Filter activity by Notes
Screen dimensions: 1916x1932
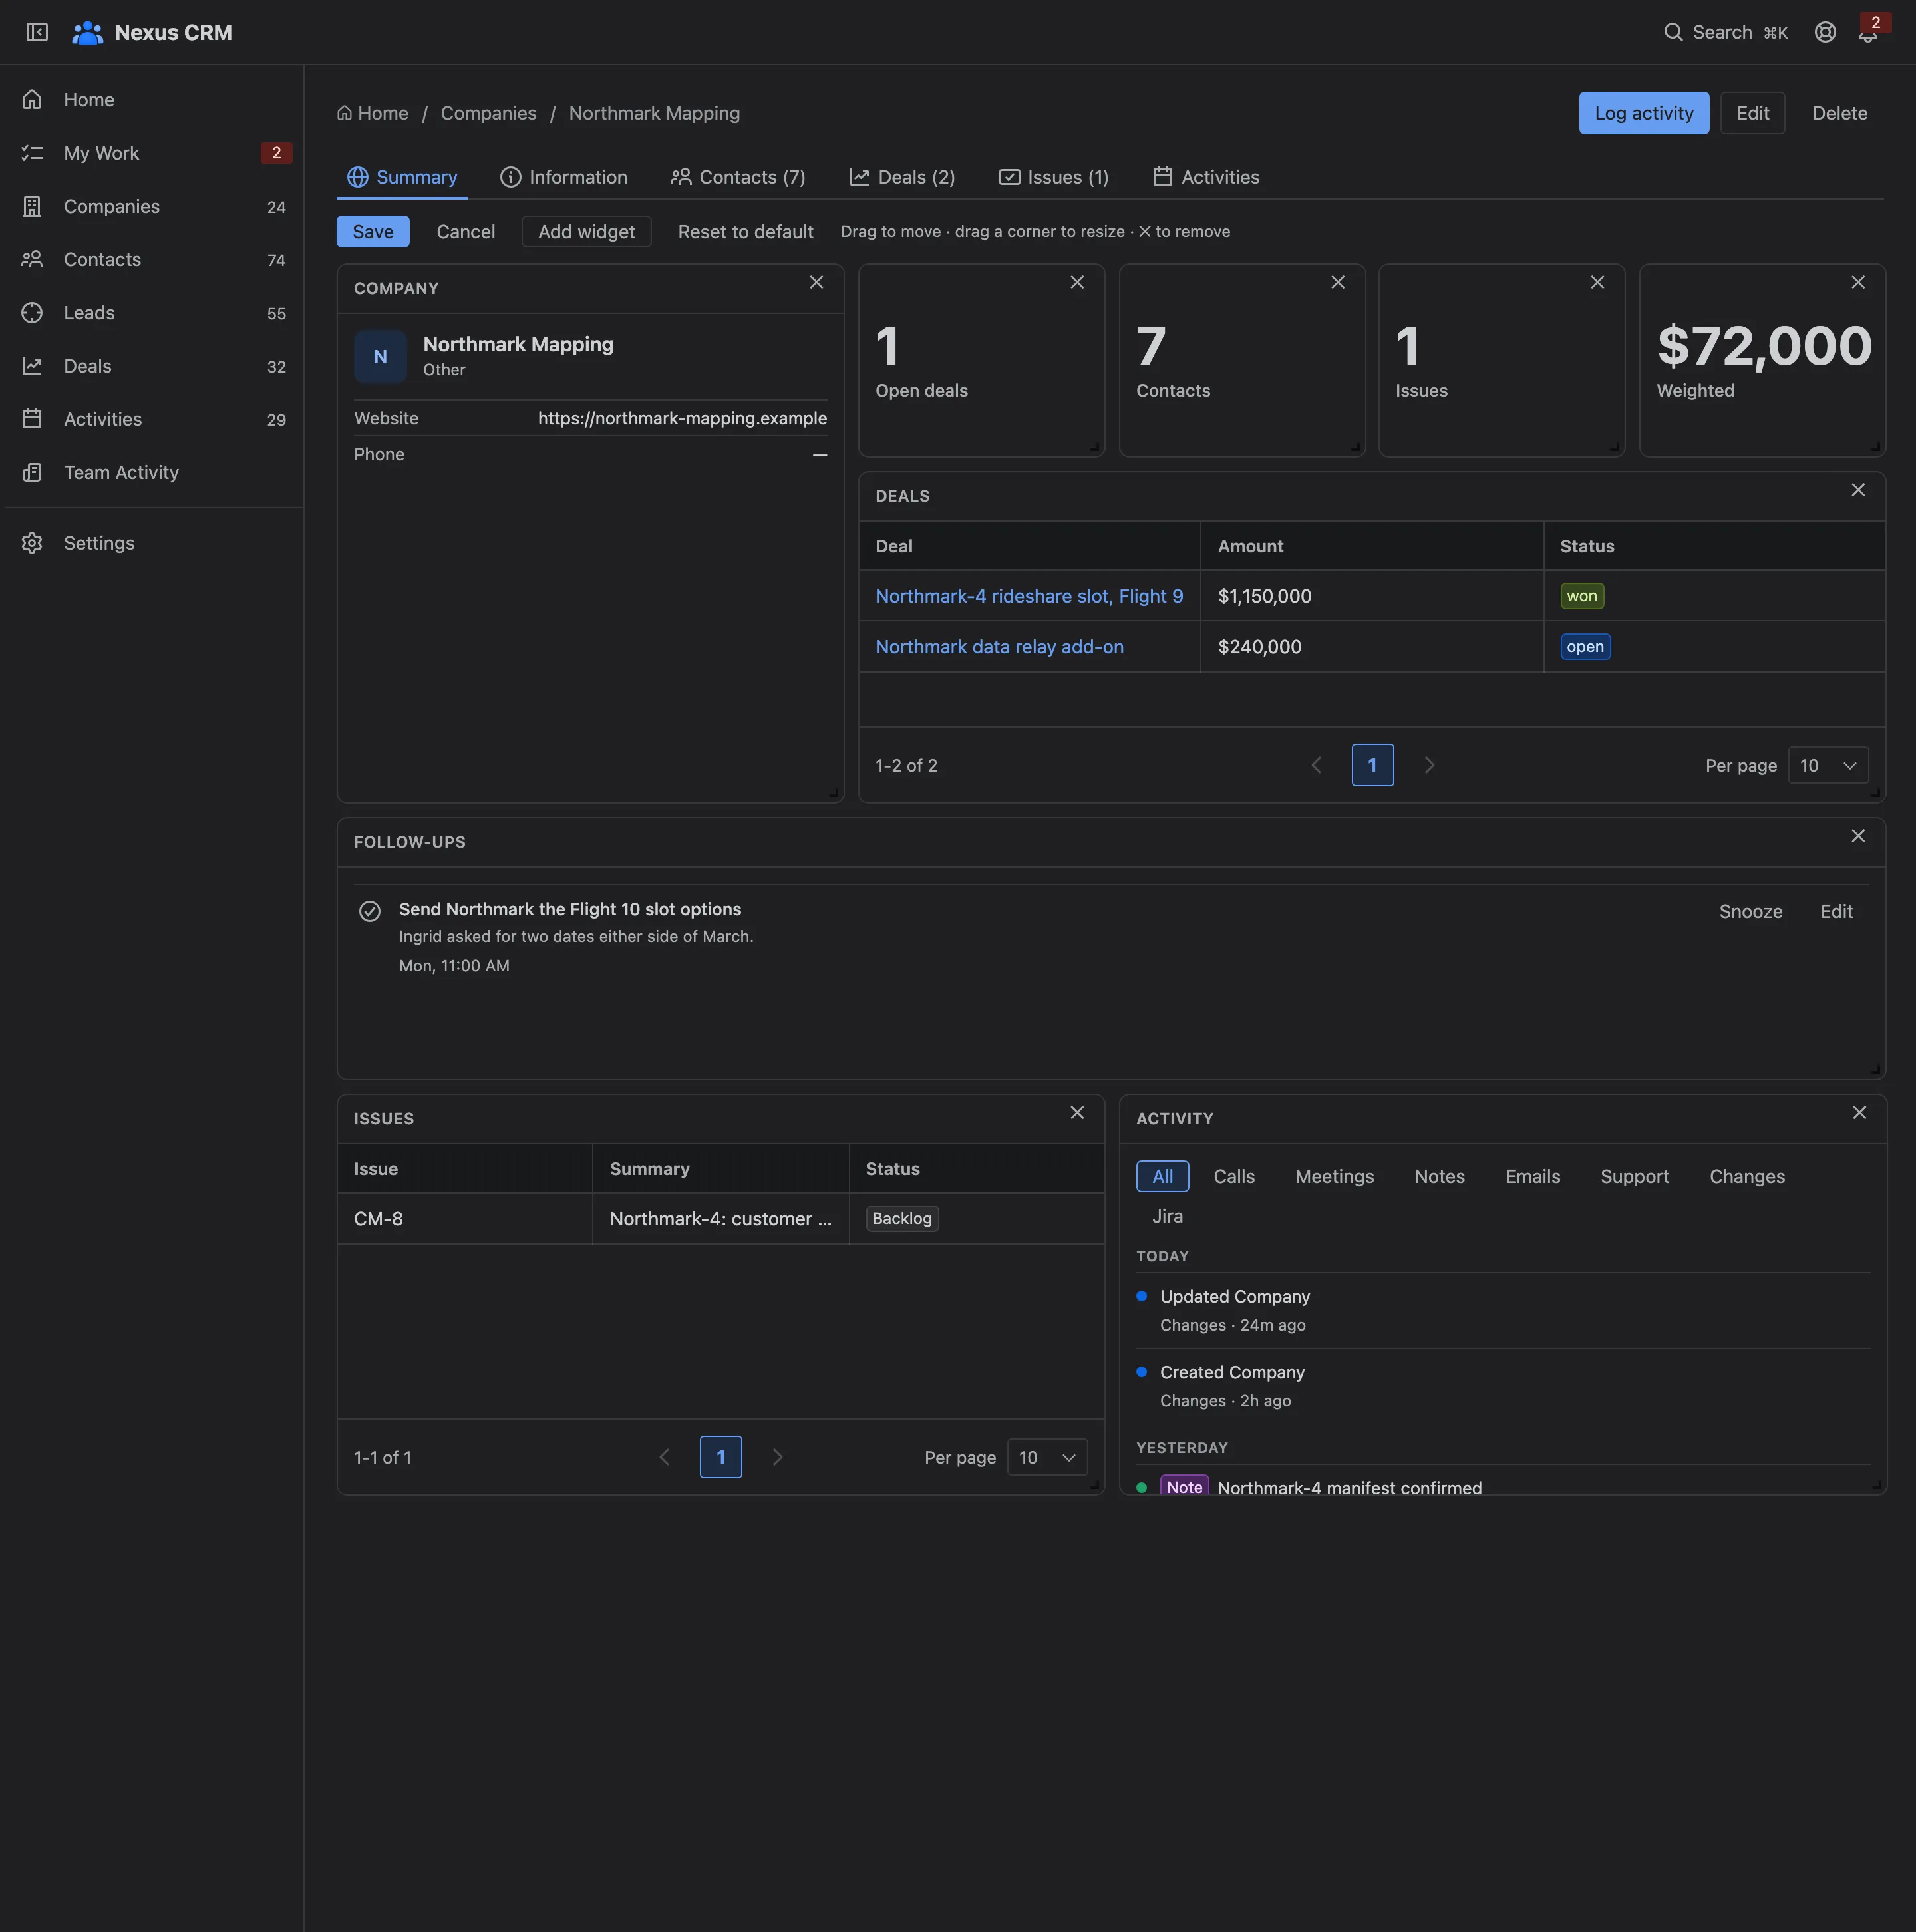[1439, 1177]
